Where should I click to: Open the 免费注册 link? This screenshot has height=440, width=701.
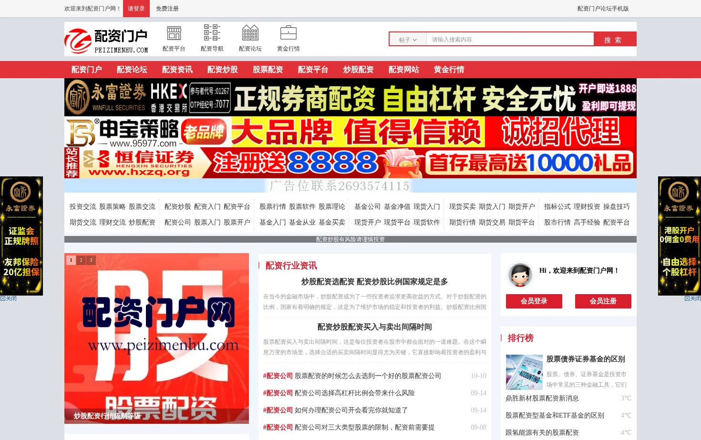(167, 9)
